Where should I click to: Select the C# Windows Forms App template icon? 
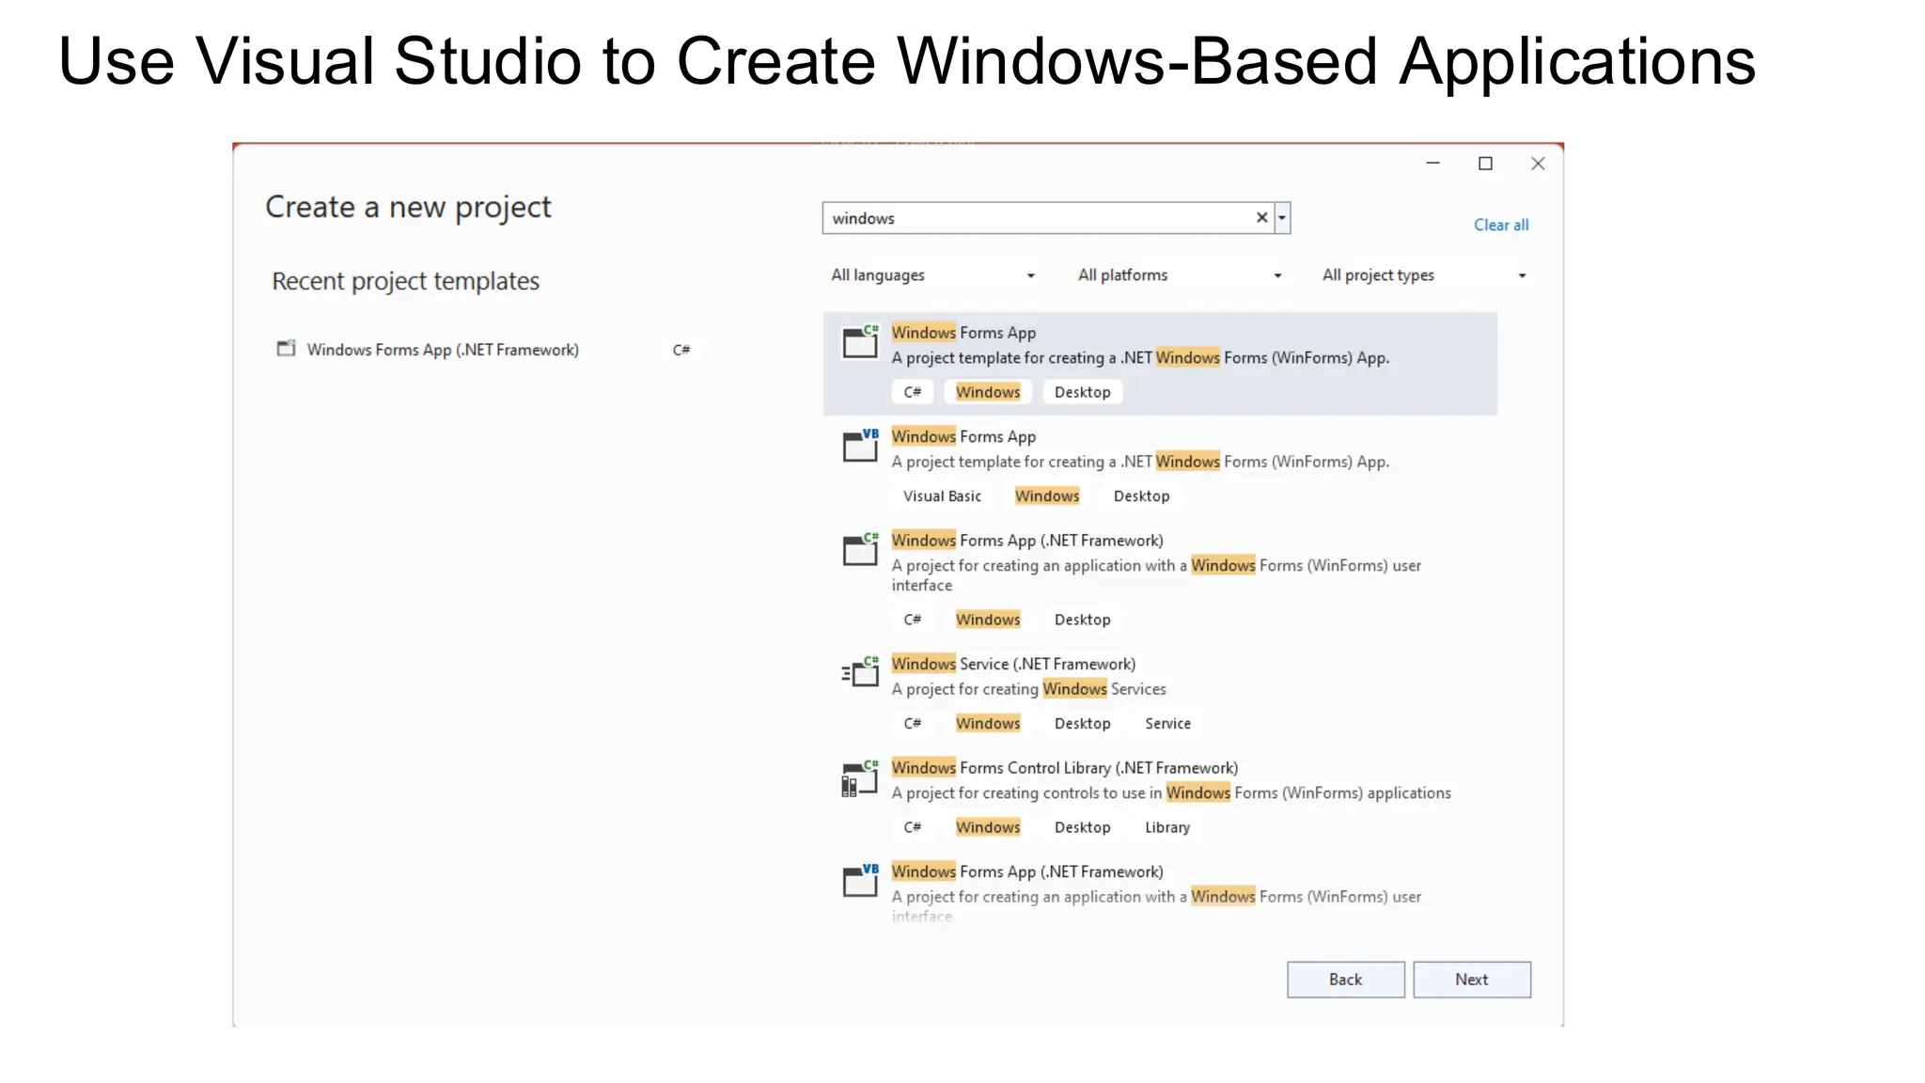click(860, 341)
